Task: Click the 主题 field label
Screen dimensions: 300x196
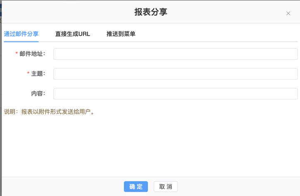Action: pyautogui.click(x=38, y=74)
